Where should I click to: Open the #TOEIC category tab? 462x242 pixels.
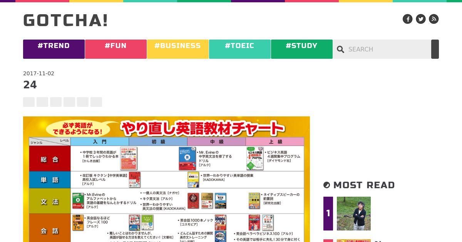[240, 49]
